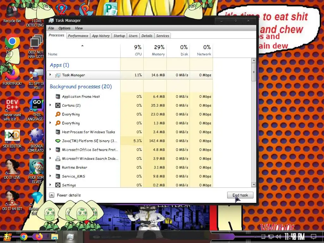324x243 pixels.
Task: Click the Settings gear process icon
Action: pyautogui.click(x=58, y=185)
